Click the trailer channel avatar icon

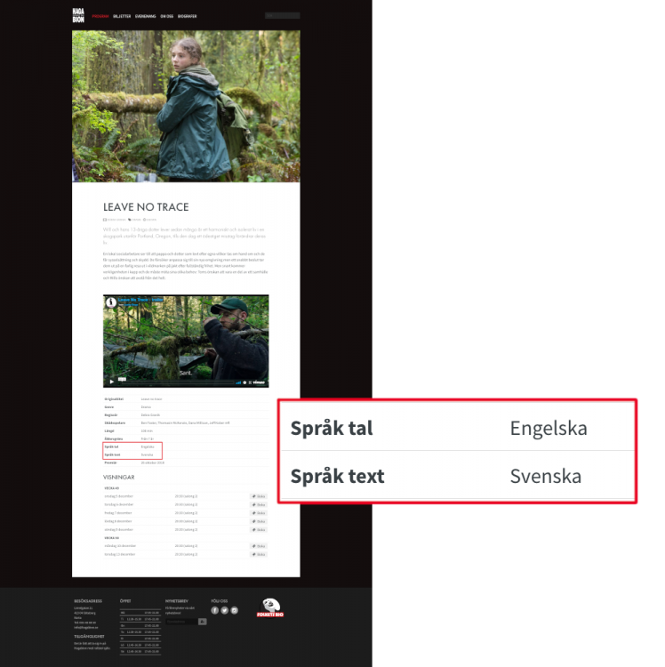click(x=111, y=302)
